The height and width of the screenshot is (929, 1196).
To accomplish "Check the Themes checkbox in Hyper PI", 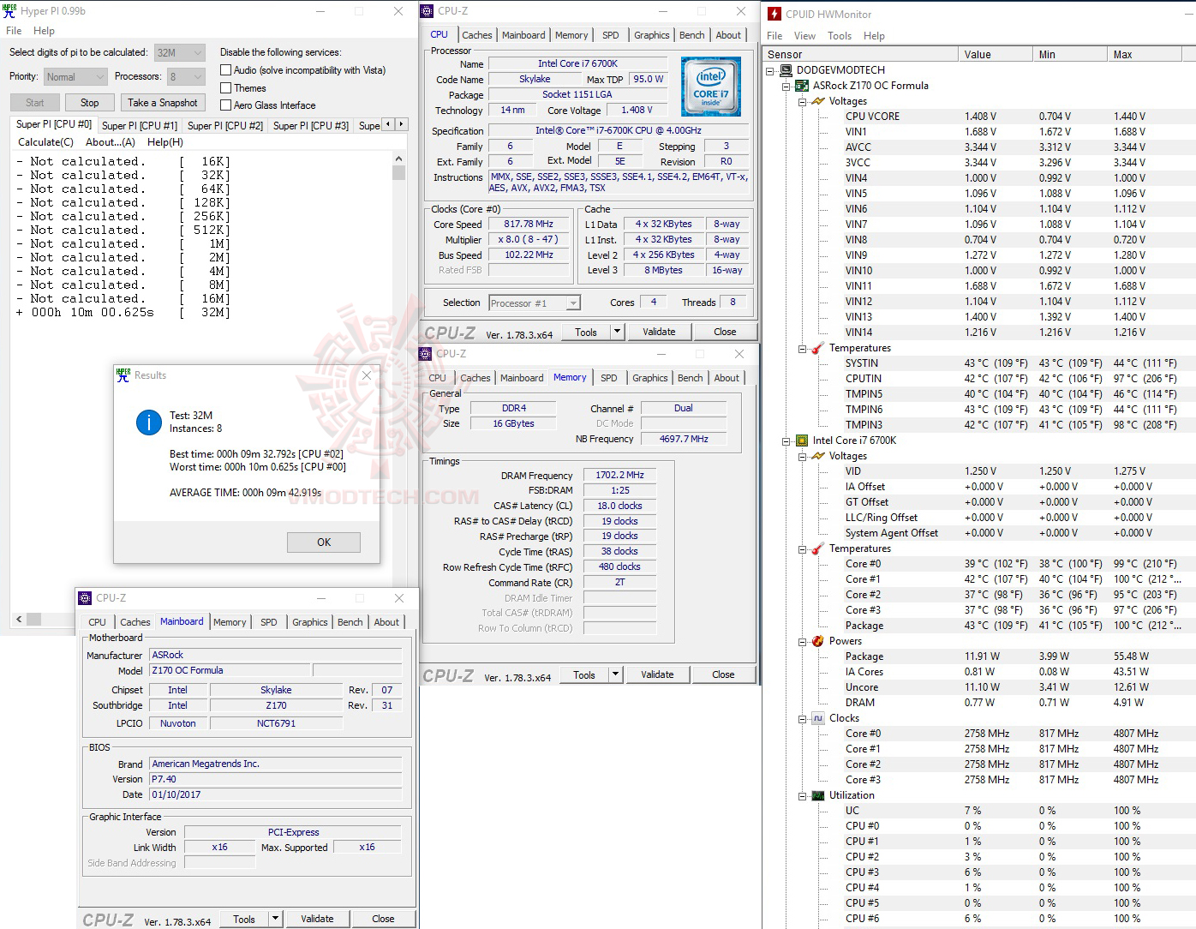I will click(x=226, y=87).
